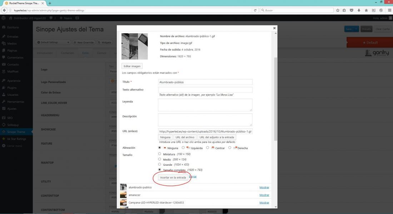
Task: Open SEO in the WordPress sidebar
Action: [x=10, y=118]
